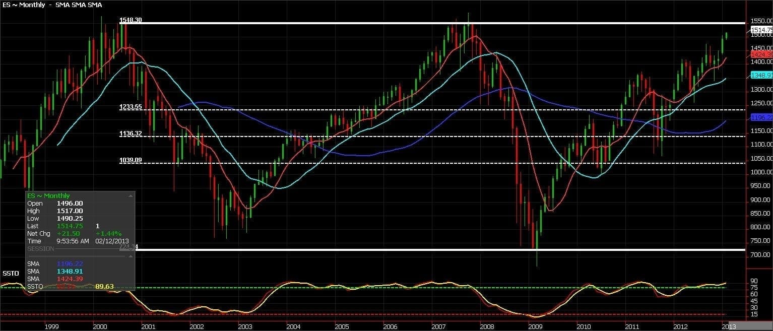
Task: Select the red 1424.39 SMA price tag
Action: pyautogui.click(x=761, y=54)
